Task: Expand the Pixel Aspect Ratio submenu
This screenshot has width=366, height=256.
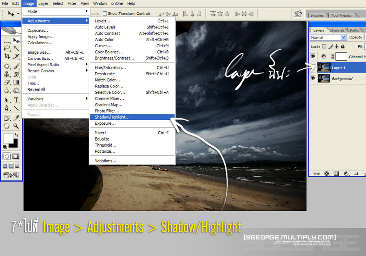Action: (56, 65)
